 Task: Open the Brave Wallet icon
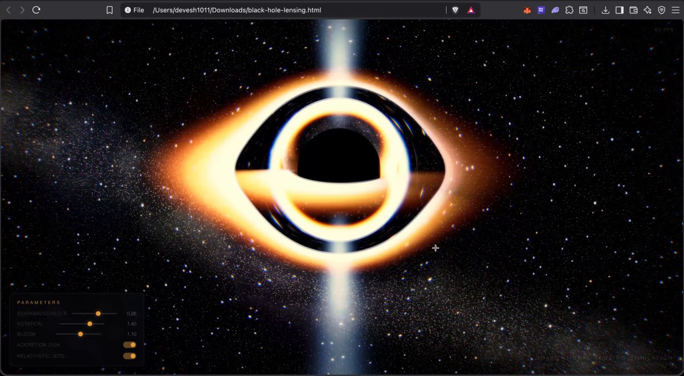tap(633, 10)
